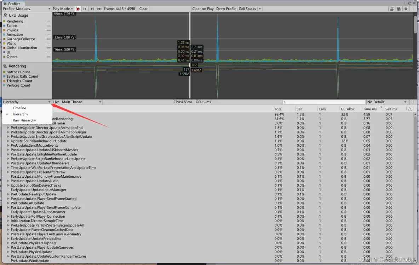
Task: Toggle Physics category color swatch
Action: coord(4,30)
